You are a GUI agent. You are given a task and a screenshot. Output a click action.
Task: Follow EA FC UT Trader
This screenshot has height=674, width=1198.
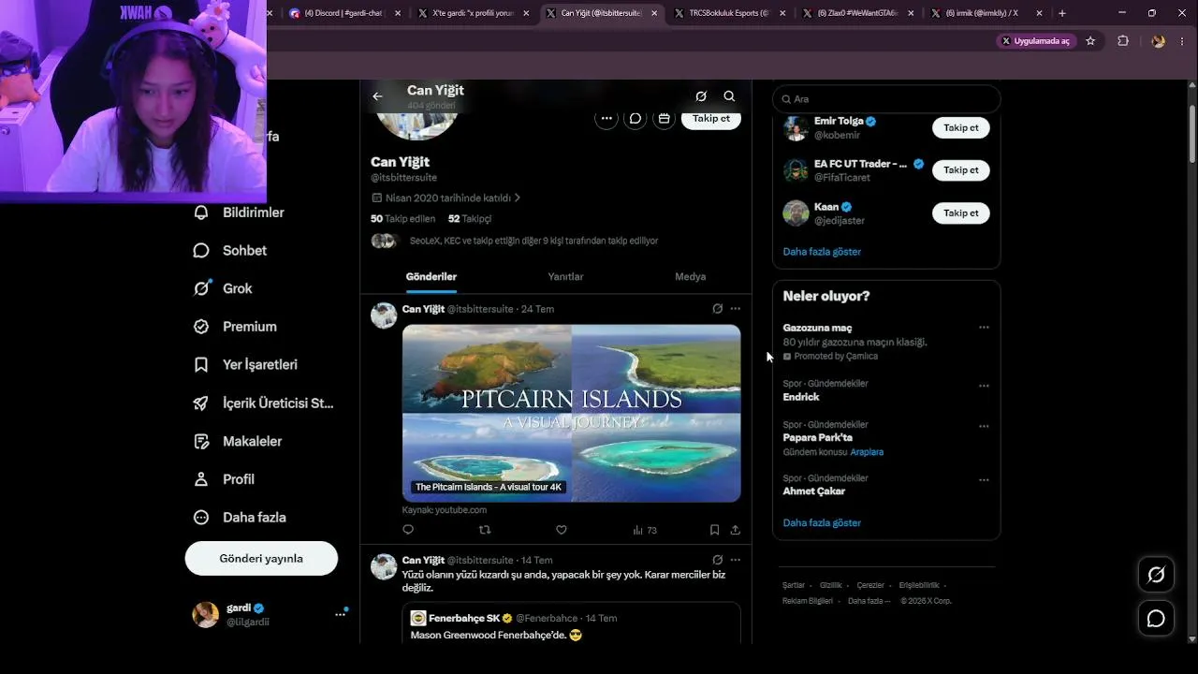point(960,170)
